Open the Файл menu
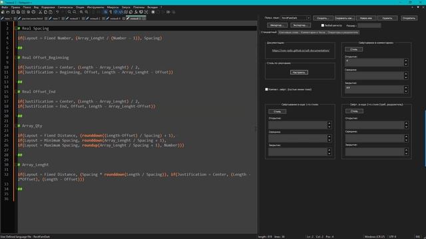This screenshot has width=426, height=239. 5,7
